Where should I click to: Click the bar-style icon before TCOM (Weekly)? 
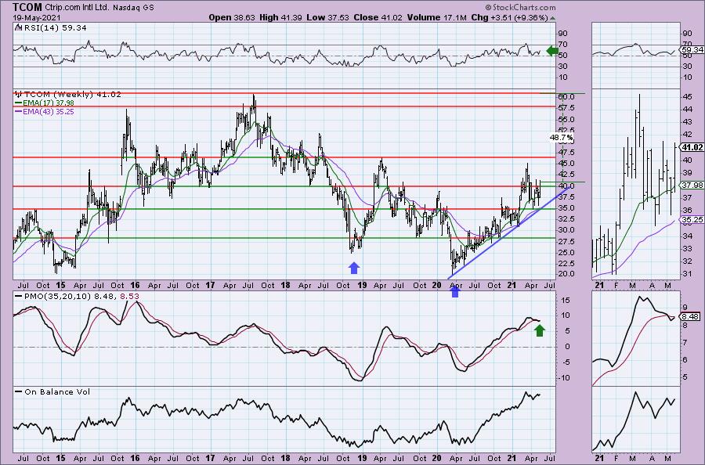click(19, 95)
